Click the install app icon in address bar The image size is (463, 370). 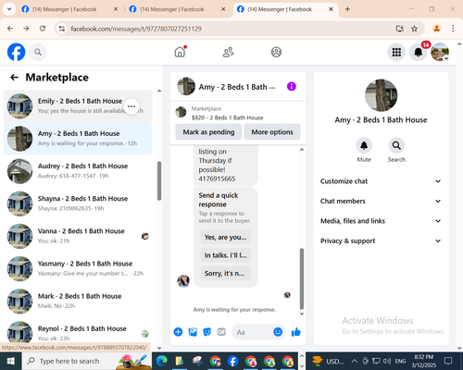400,29
